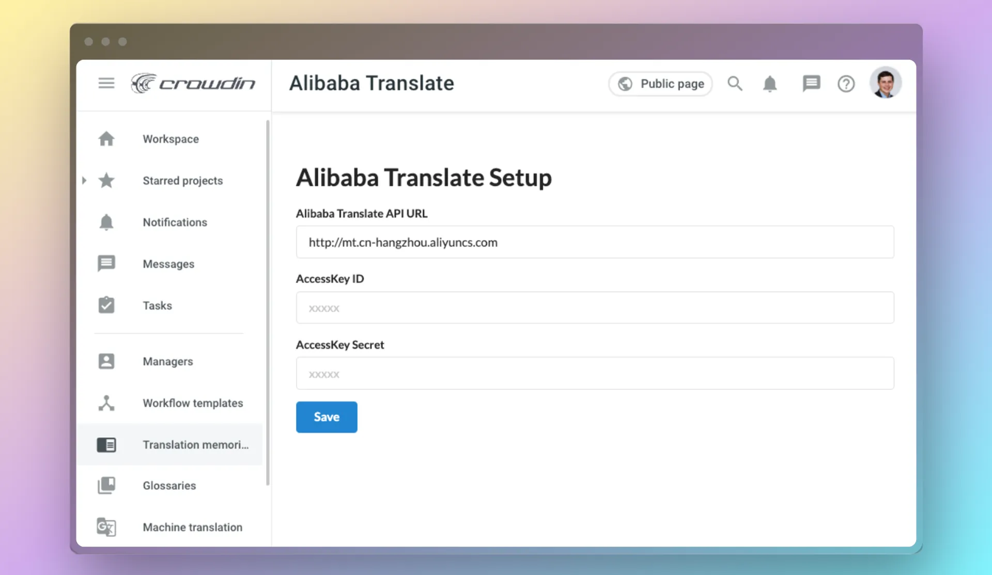Click the Alibaba Translate Setup heading
The image size is (992, 575).
[x=424, y=178]
